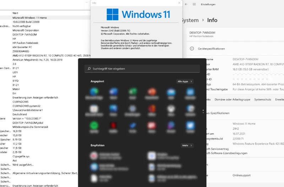Screen dimensions: 284x187
Task: Select the American Megatrends Inc. BIOS row
Action: [37, 60]
